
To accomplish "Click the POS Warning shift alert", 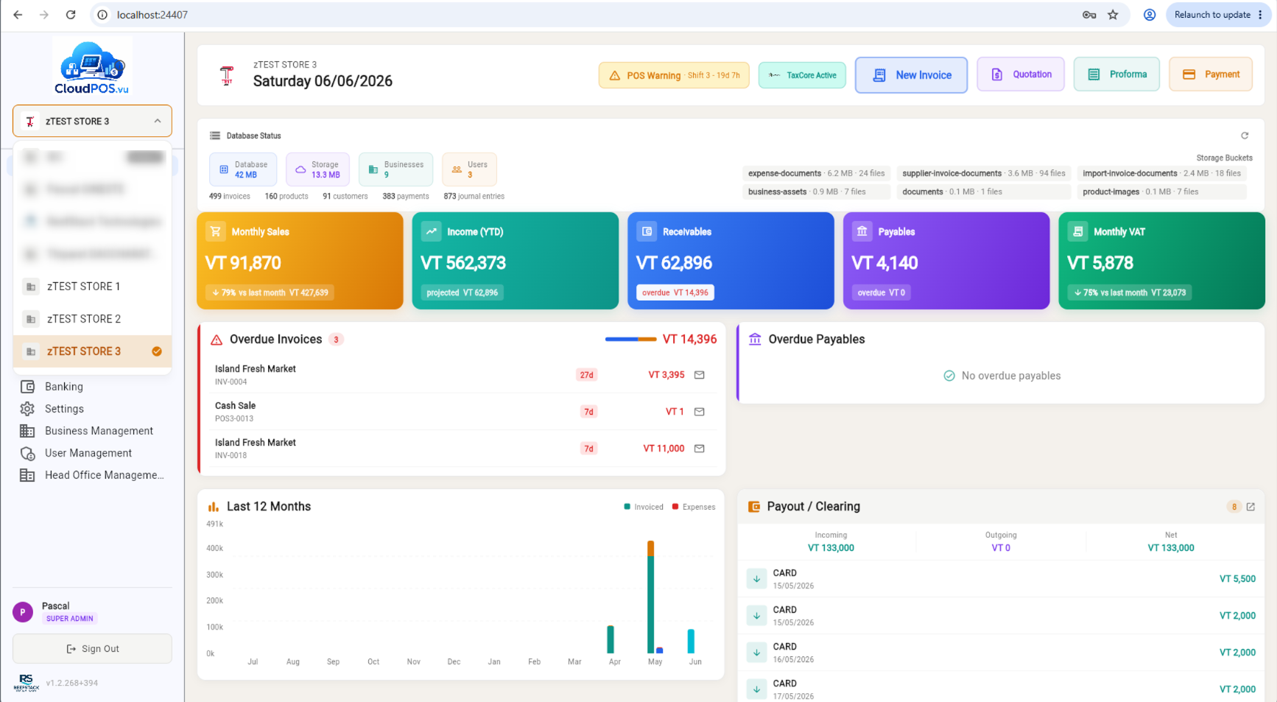I will (674, 75).
